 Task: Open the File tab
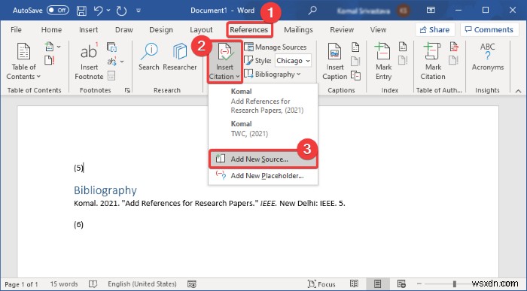tap(16, 29)
